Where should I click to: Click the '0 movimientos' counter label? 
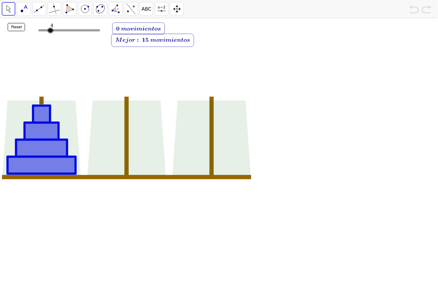pyautogui.click(x=138, y=29)
